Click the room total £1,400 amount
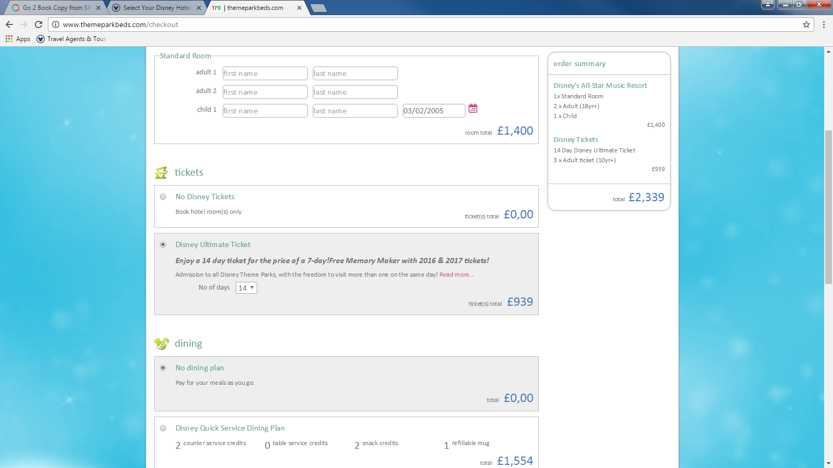 (515, 131)
